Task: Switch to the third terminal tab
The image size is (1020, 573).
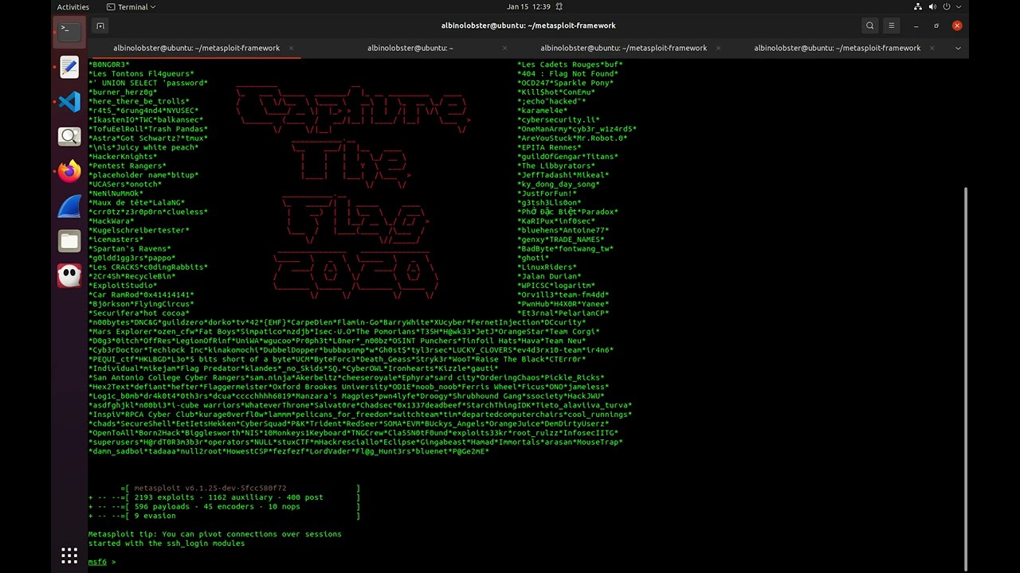Action: (x=624, y=48)
